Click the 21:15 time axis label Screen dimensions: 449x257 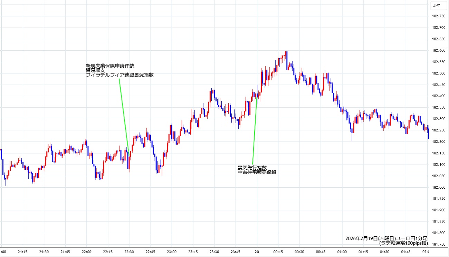point(23,252)
